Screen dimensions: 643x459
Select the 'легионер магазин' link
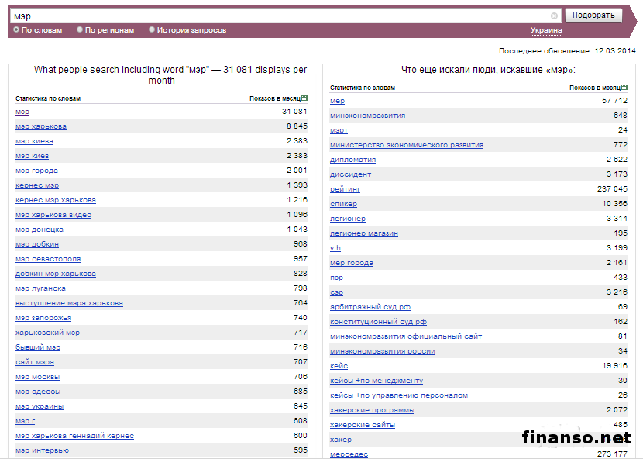pyautogui.click(x=364, y=233)
